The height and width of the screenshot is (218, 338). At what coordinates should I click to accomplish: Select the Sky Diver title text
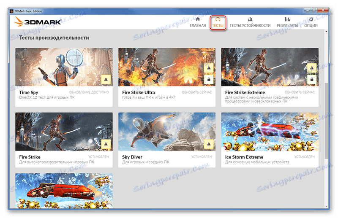point(132,157)
